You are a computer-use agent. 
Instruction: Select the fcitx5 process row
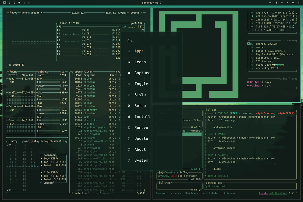tap(109, 179)
